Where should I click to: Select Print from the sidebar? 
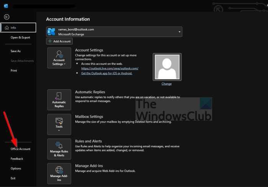(x=14, y=71)
